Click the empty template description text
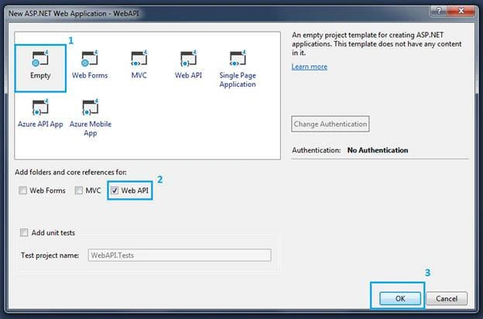The height and width of the screenshot is (319, 483). (377, 44)
